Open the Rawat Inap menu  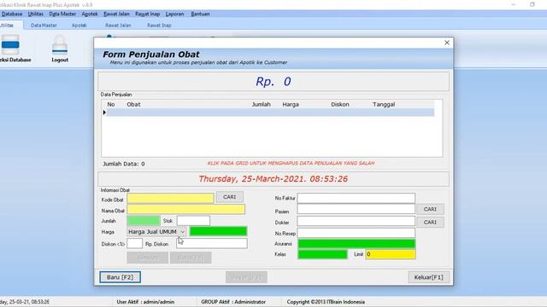tap(148, 14)
